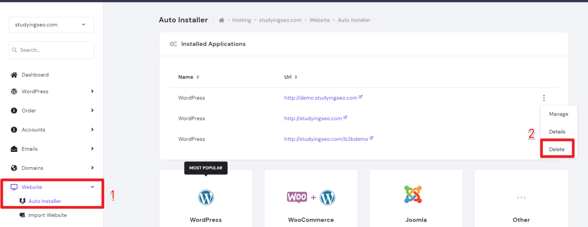This screenshot has height=227, width=588.
Task: Select Manage from the context menu
Action: [x=559, y=114]
